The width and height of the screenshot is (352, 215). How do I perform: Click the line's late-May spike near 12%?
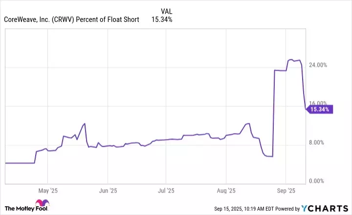pyautogui.click(x=85, y=123)
